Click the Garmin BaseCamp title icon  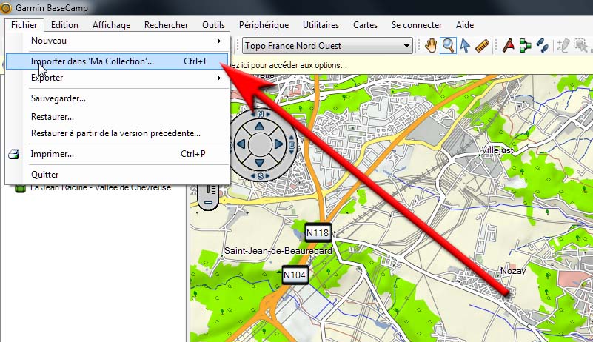point(5,7)
